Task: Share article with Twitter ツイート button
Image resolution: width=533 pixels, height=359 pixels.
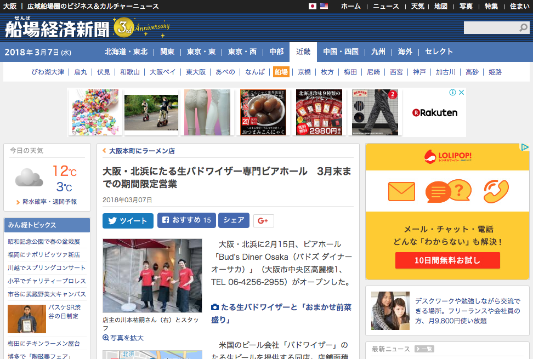Action: click(x=128, y=220)
